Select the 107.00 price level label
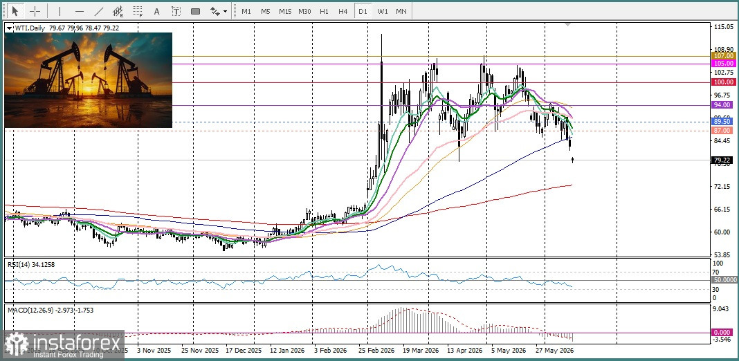Screen dimensions: 739x361 tap(724, 55)
